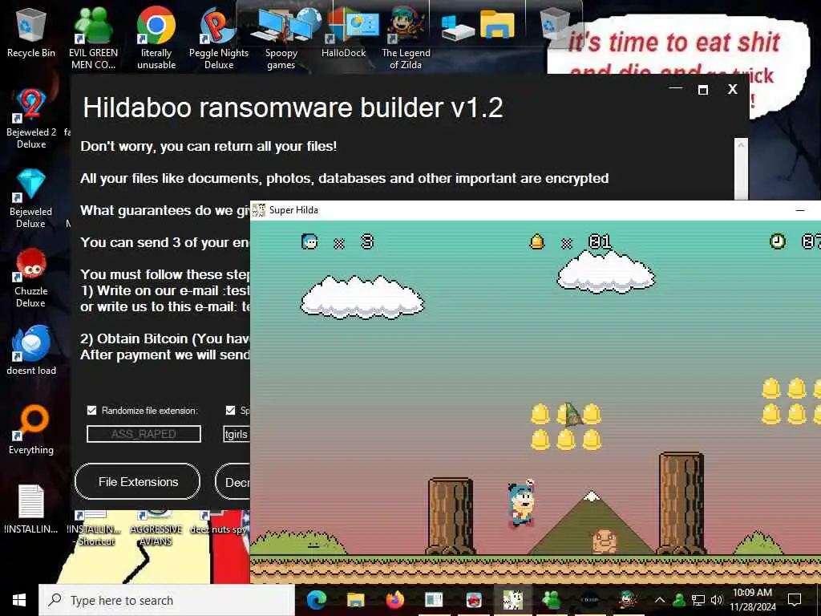Select the Chuzzle Deluxe shortcut
Screen dimensions: 821x616
[31, 278]
